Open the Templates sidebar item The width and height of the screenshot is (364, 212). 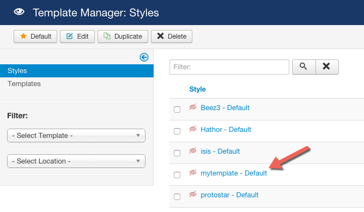pos(24,83)
